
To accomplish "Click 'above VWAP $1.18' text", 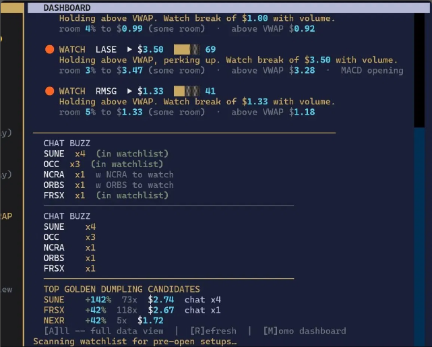I will pos(273,112).
